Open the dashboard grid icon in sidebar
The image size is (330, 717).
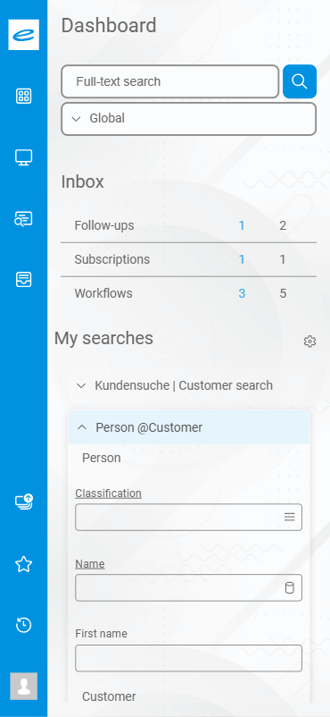coord(24,97)
